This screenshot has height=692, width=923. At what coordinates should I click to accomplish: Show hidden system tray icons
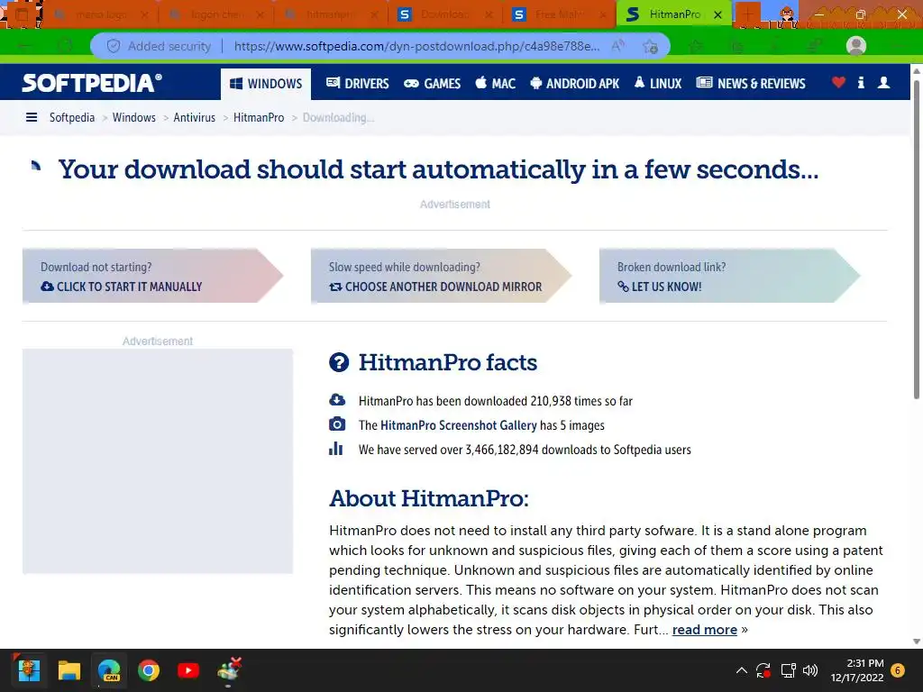click(742, 670)
